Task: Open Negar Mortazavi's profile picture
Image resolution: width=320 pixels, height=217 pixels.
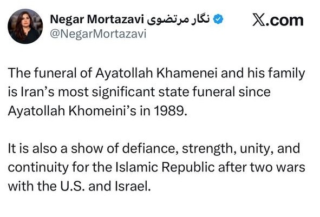Action: click(x=25, y=27)
